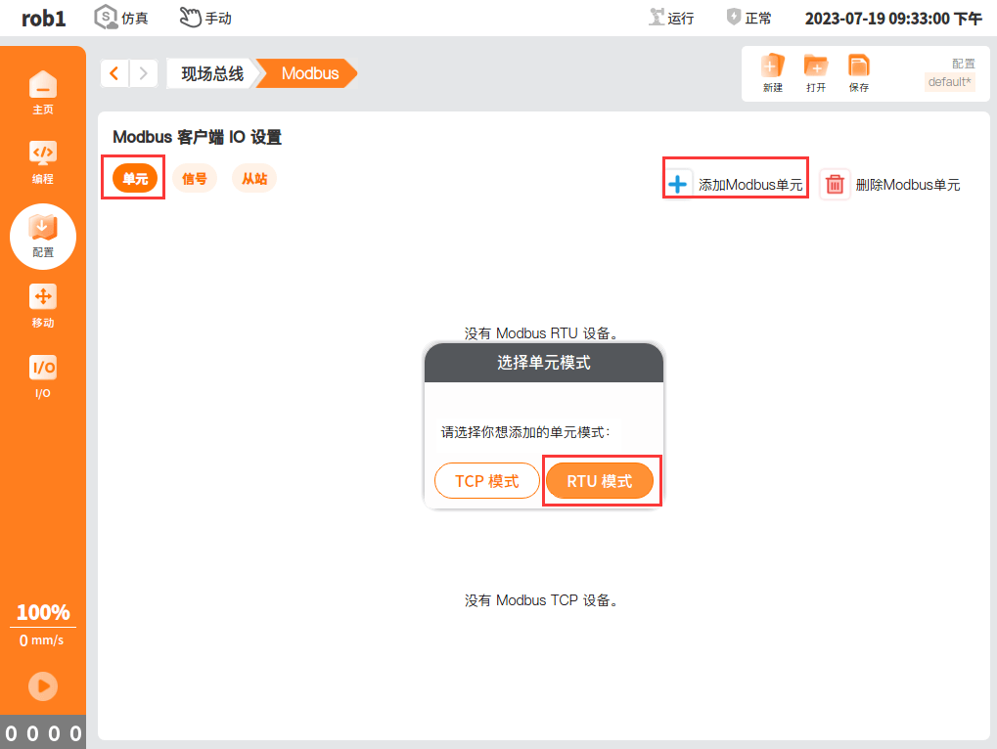Viewport: 997px width, 749px height.
Task: Choose TCP 模式 in the dialog
Action: pos(487,481)
